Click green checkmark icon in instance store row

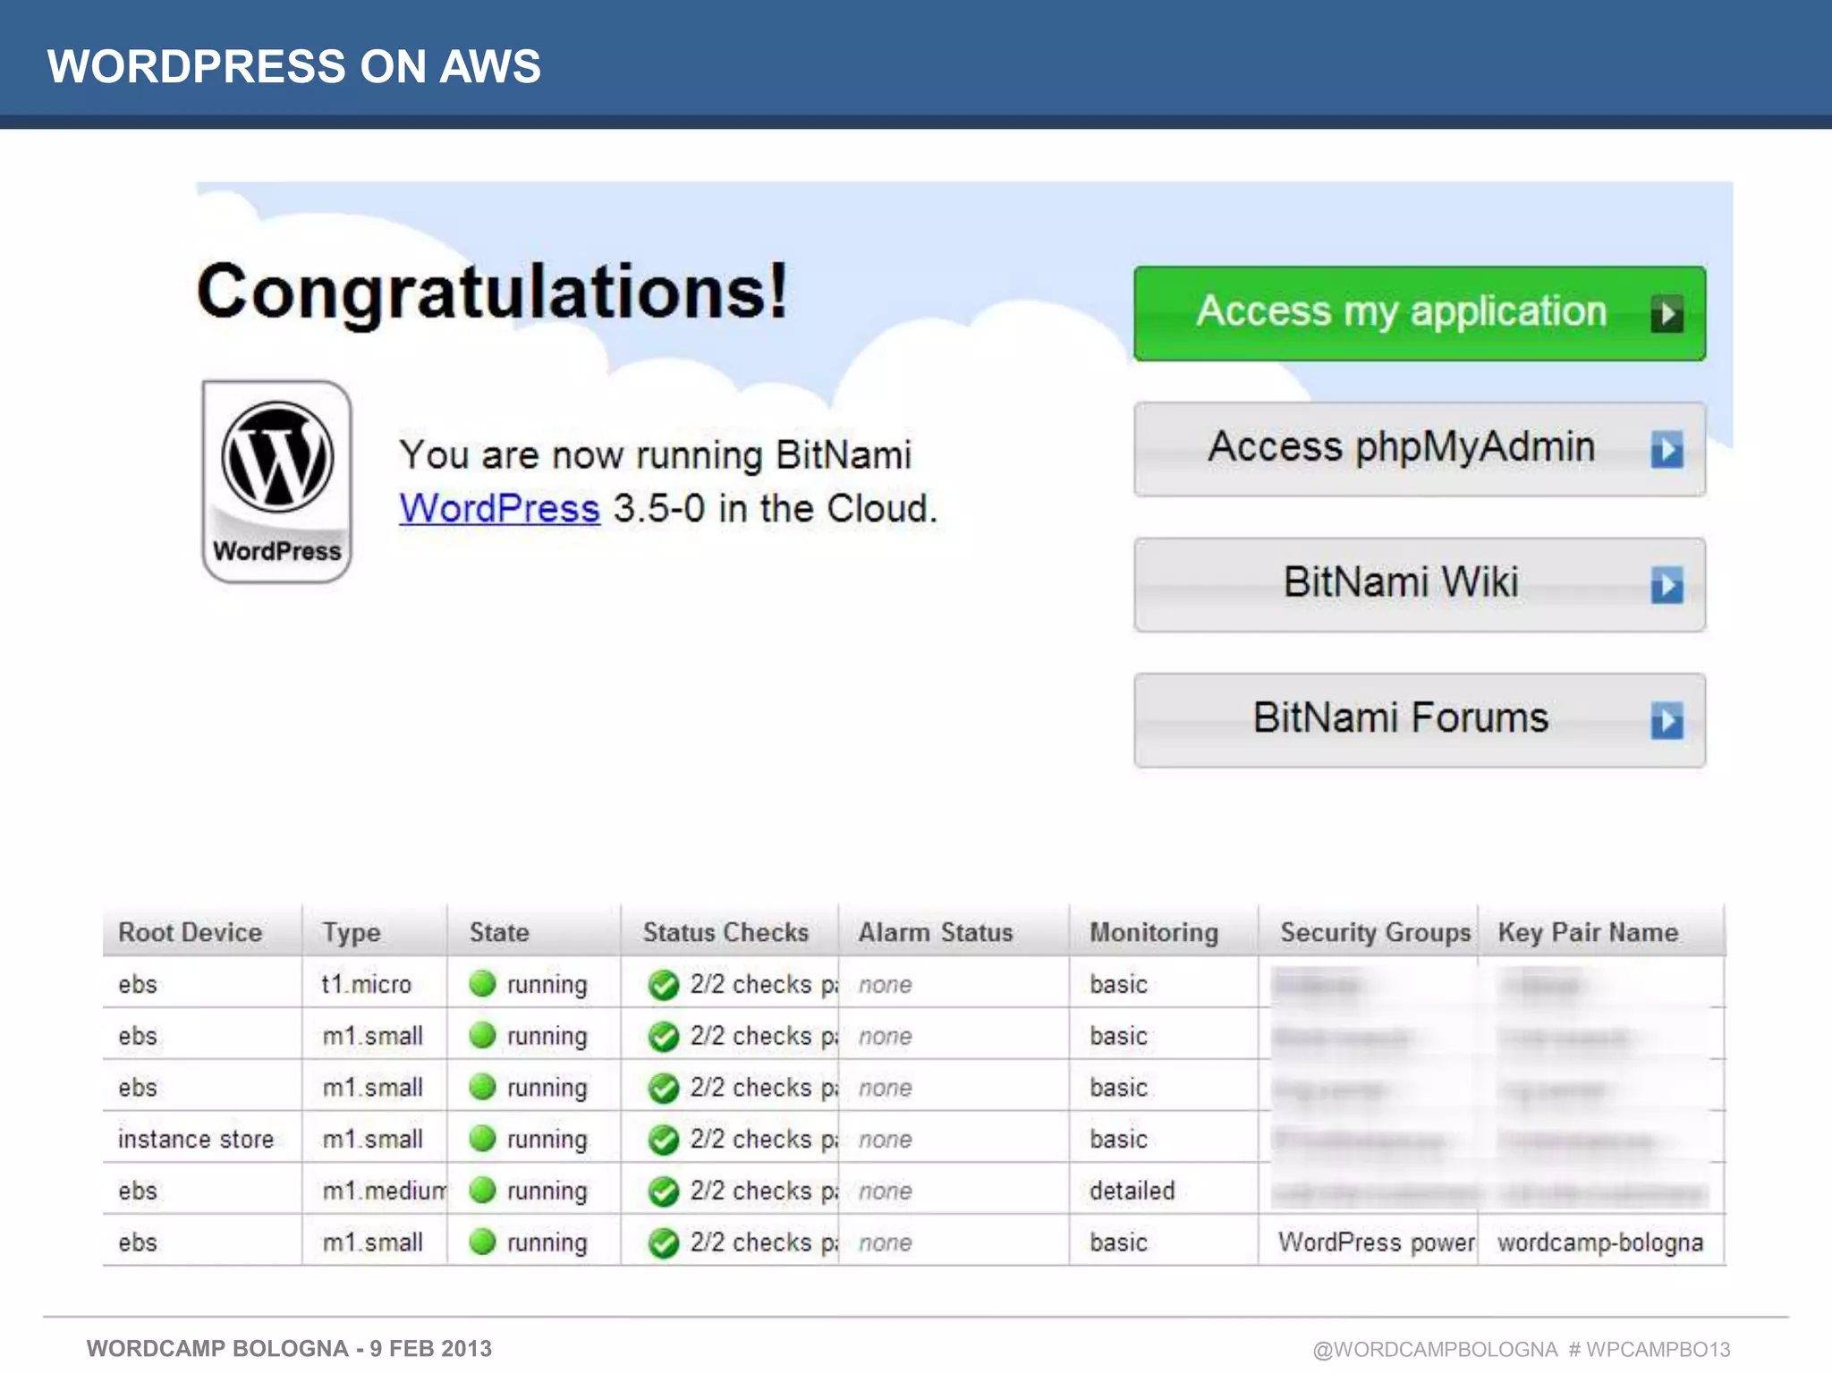point(664,1140)
